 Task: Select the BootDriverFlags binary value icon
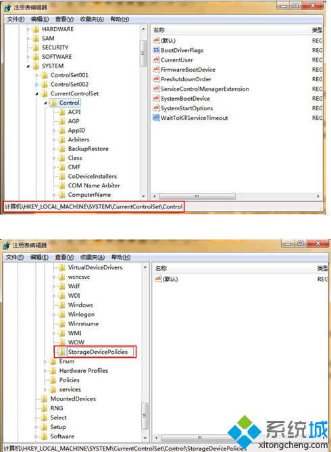(x=156, y=50)
